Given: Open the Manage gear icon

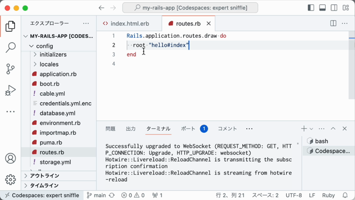Looking at the screenshot, I should coord(11,179).
